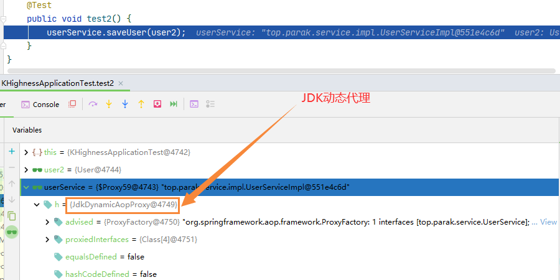The width and height of the screenshot is (560, 280).
Task: Expand the 'this' variable node
Action: point(26,152)
